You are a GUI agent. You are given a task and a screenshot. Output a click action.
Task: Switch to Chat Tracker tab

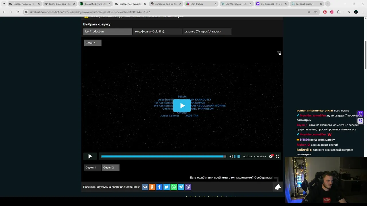[x=201, y=4]
